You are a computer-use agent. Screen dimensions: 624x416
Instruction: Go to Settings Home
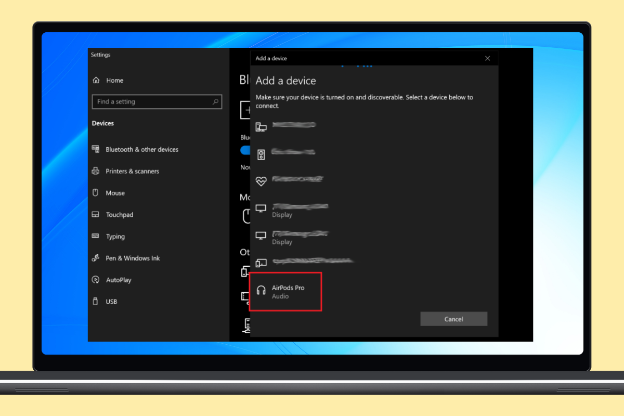[108, 81]
